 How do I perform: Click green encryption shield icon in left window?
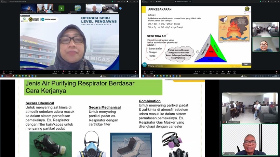point(112,1)
